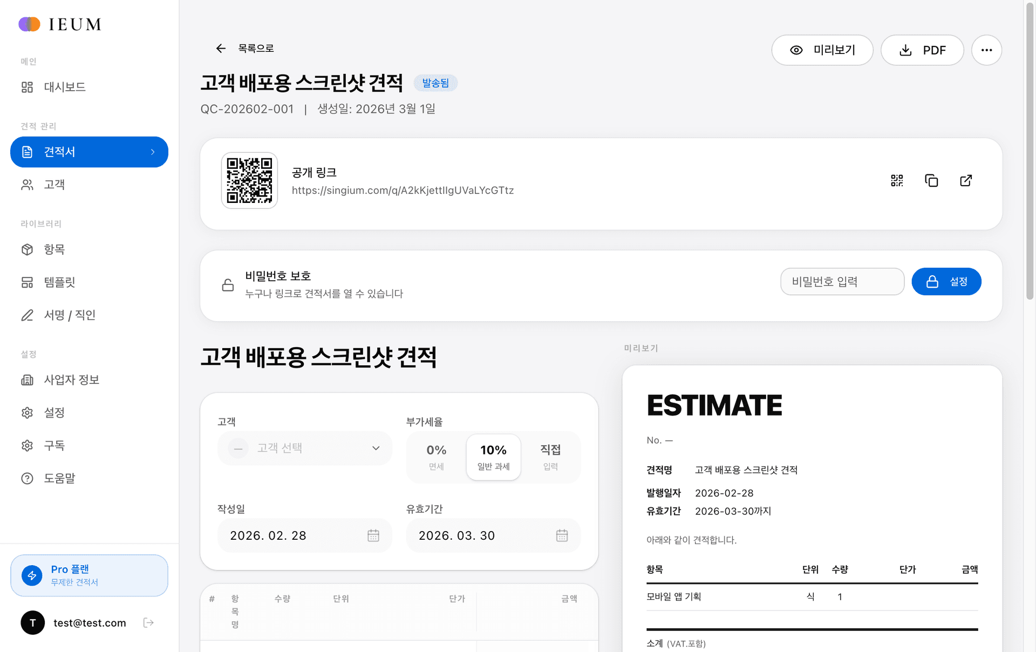Click the 비밀번호 입력 field
The width and height of the screenshot is (1036, 652).
pos(842,281)
